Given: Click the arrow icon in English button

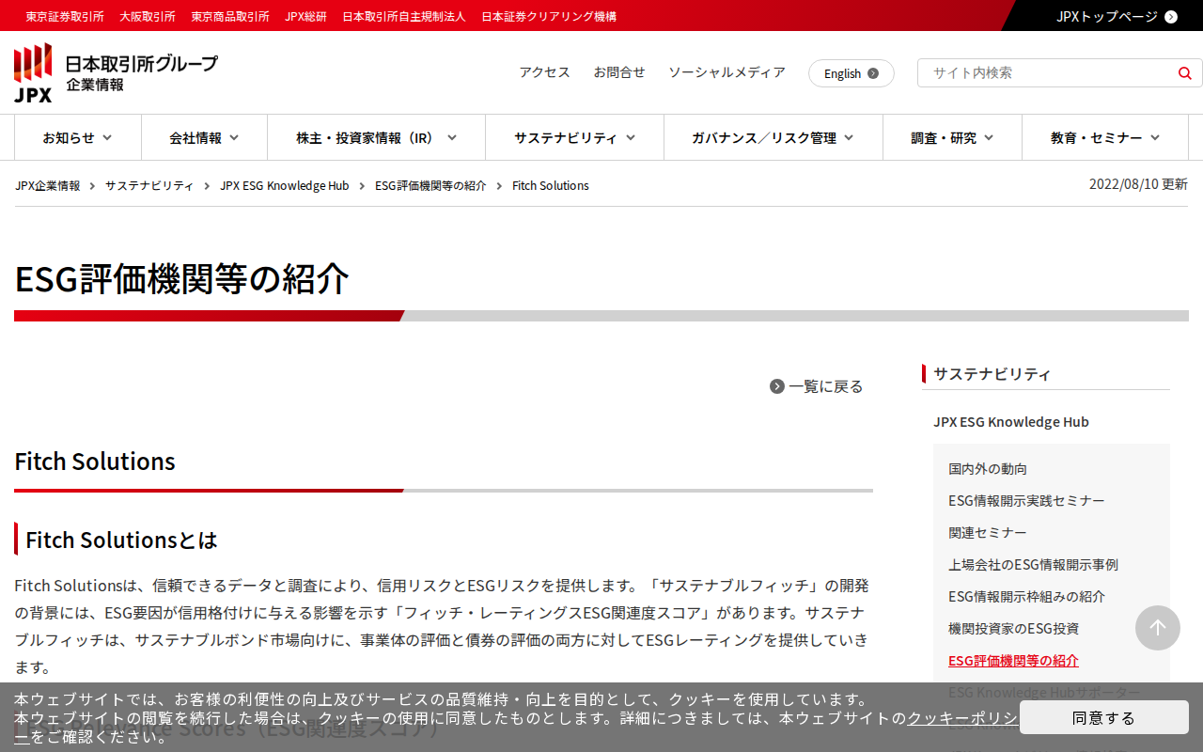Looking at the screenshot, I should 873,73.
